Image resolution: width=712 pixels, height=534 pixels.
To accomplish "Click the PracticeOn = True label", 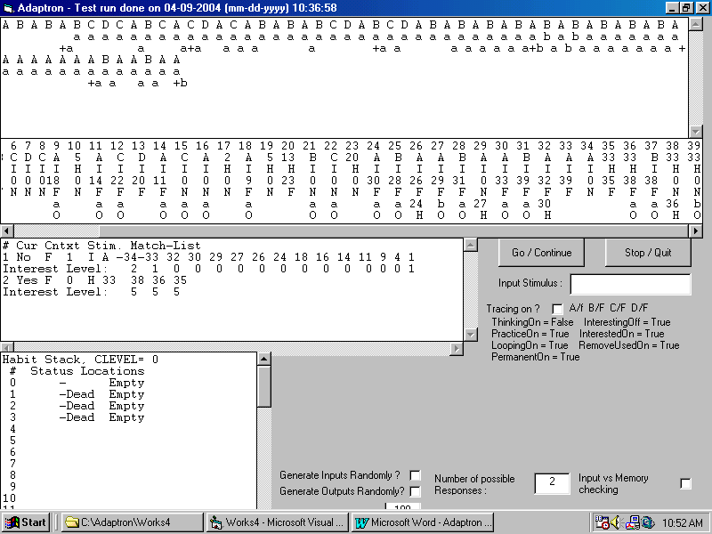I will [x=530, y=334].
